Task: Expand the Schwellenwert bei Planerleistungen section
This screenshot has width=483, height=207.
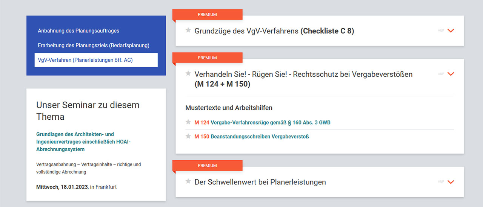Action: click(450, 182)
